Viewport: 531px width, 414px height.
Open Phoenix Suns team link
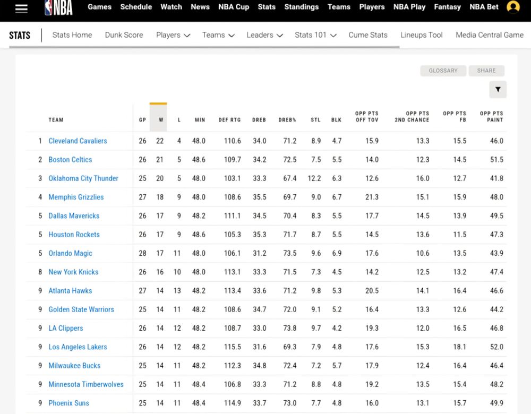pos(68,403)
